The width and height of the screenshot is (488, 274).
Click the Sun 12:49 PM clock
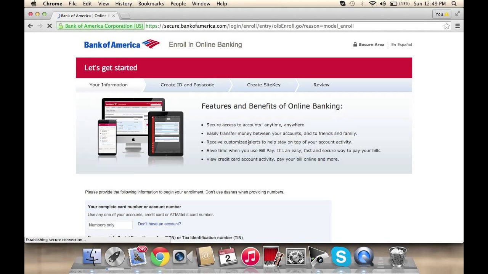coord(429,3)
